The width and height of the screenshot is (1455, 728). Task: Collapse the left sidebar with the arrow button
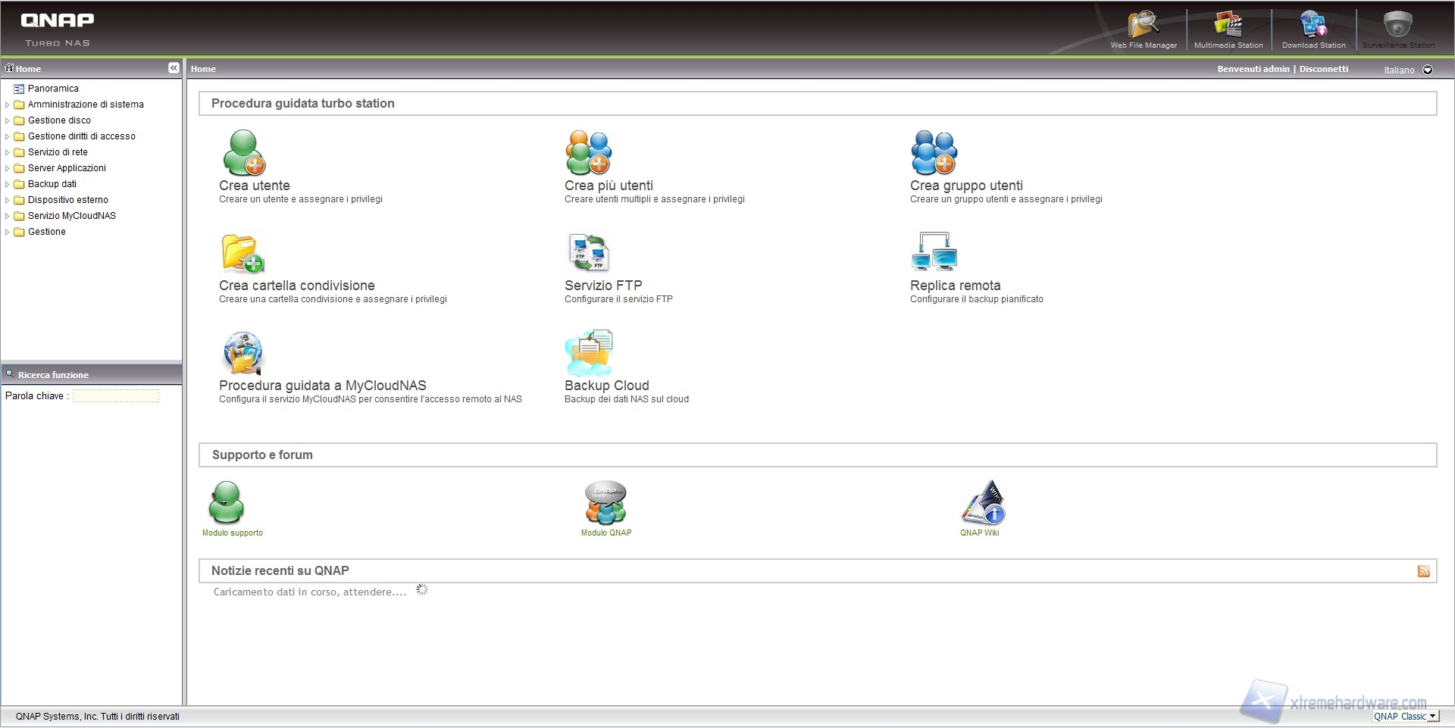(x=174, y=68)
